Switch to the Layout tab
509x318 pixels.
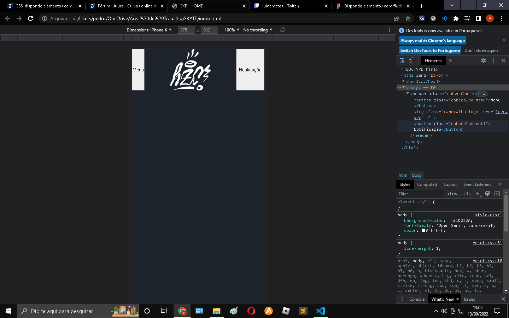(x=450, y=184)
